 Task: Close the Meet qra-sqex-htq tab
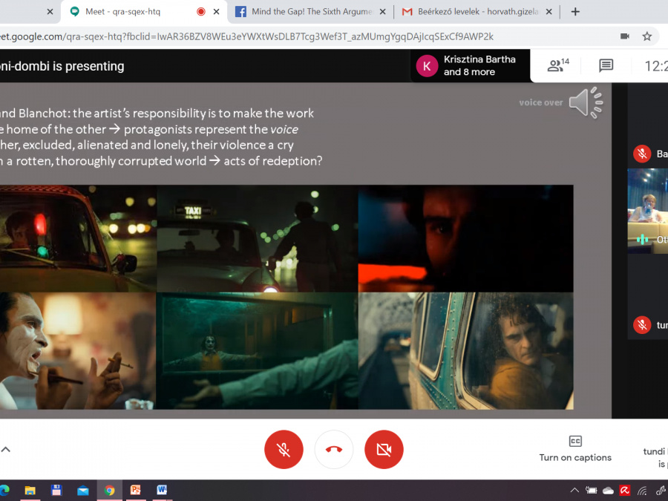(217, 12)
